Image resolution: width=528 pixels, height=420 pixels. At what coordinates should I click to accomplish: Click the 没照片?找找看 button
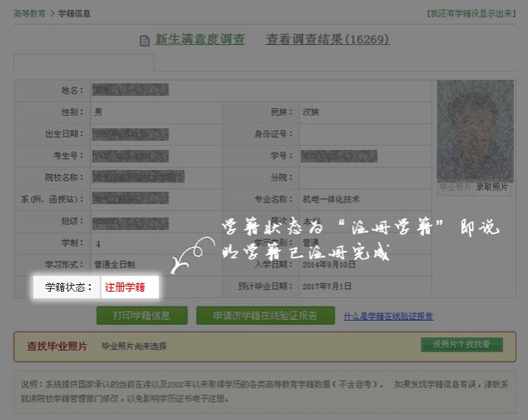[461, 344]
